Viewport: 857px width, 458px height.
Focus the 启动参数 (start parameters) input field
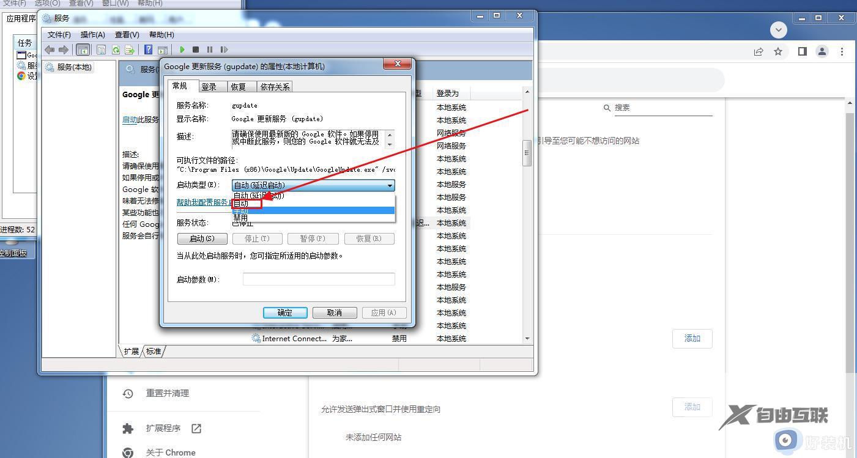pyautogui.click(x=319, y=279)
